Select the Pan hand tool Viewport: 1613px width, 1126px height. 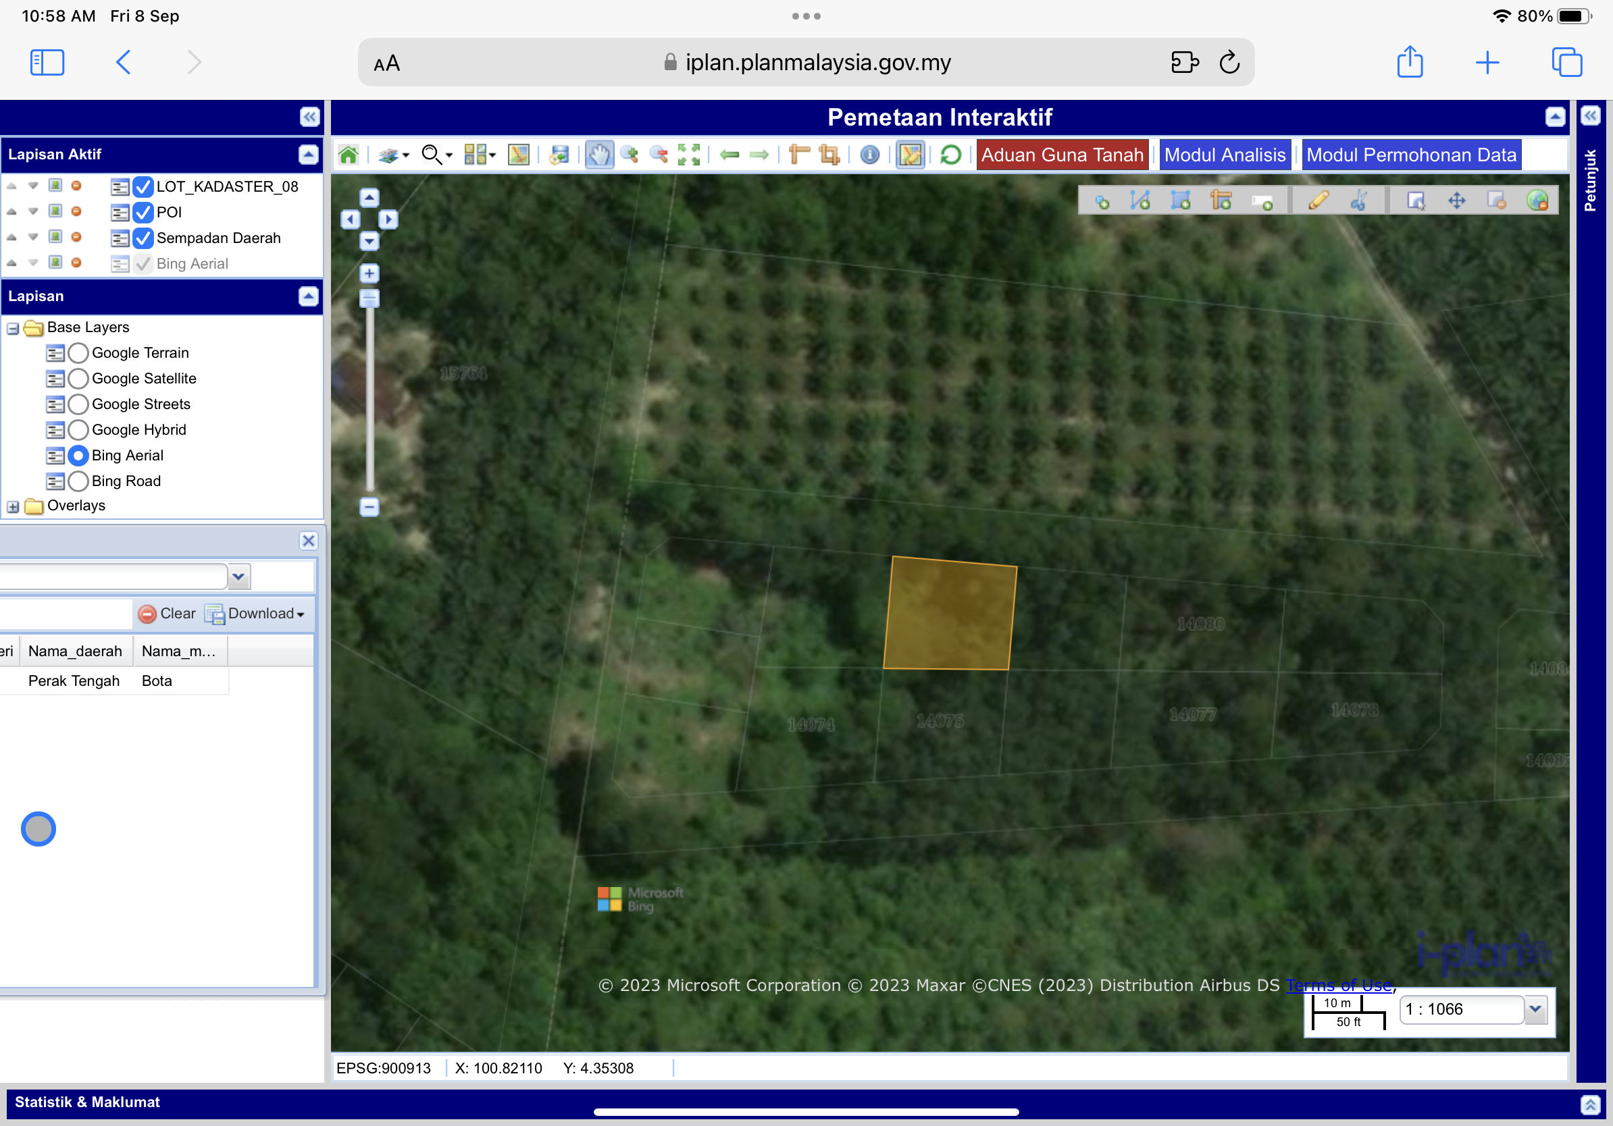click(598, 155)
